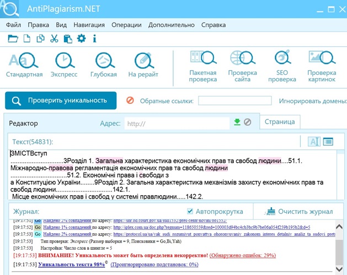Copy text using the copy icon
Screen dimensions: 347x275
[40, 38]
